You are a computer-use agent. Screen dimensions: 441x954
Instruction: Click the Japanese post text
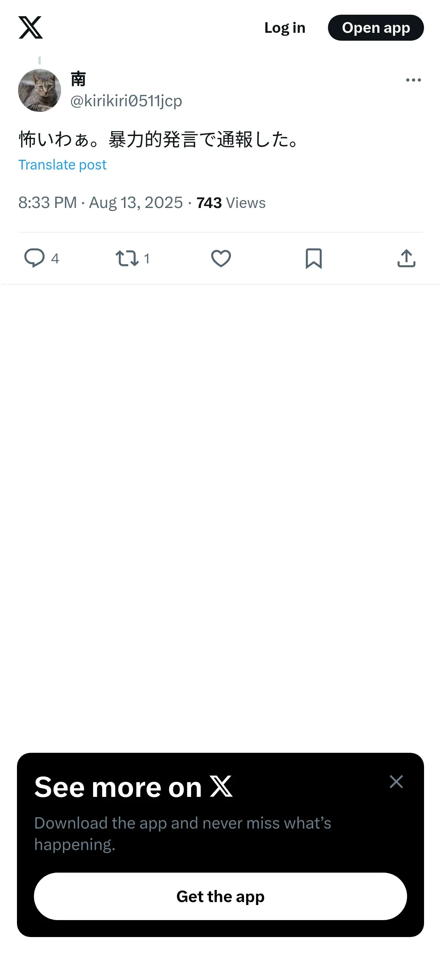click(x=158, y=140)
